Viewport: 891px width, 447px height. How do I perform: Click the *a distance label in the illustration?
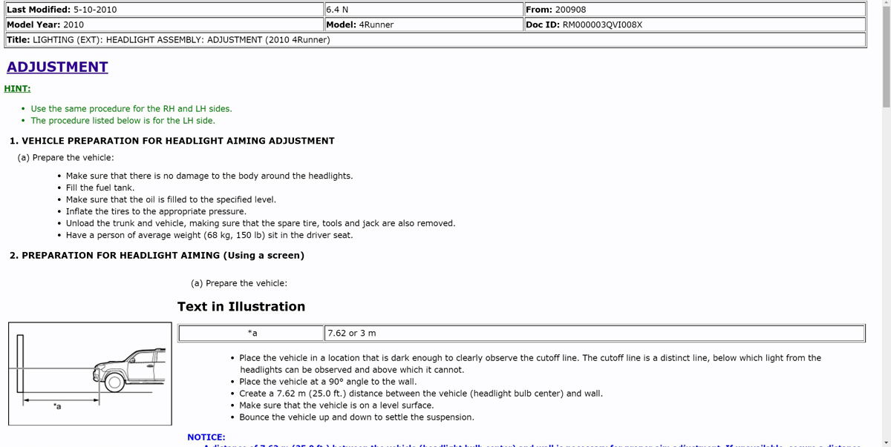57,407
